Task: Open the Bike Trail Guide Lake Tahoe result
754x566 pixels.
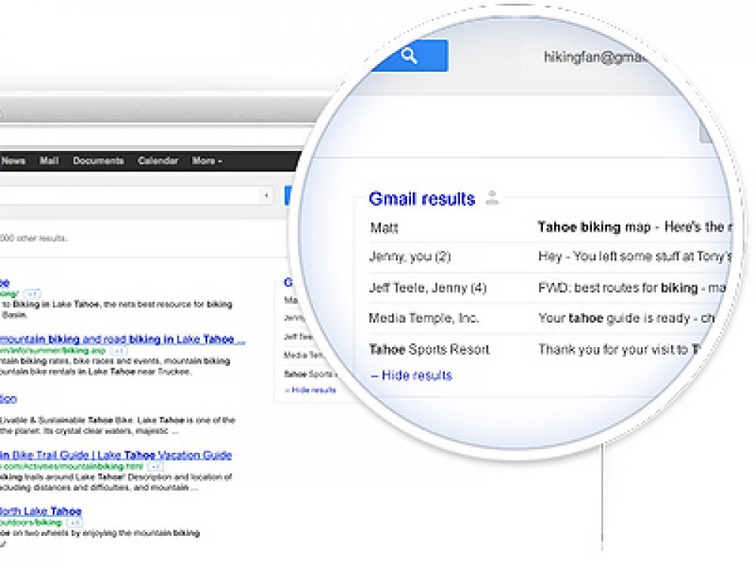Action: [x=116, y=455]
